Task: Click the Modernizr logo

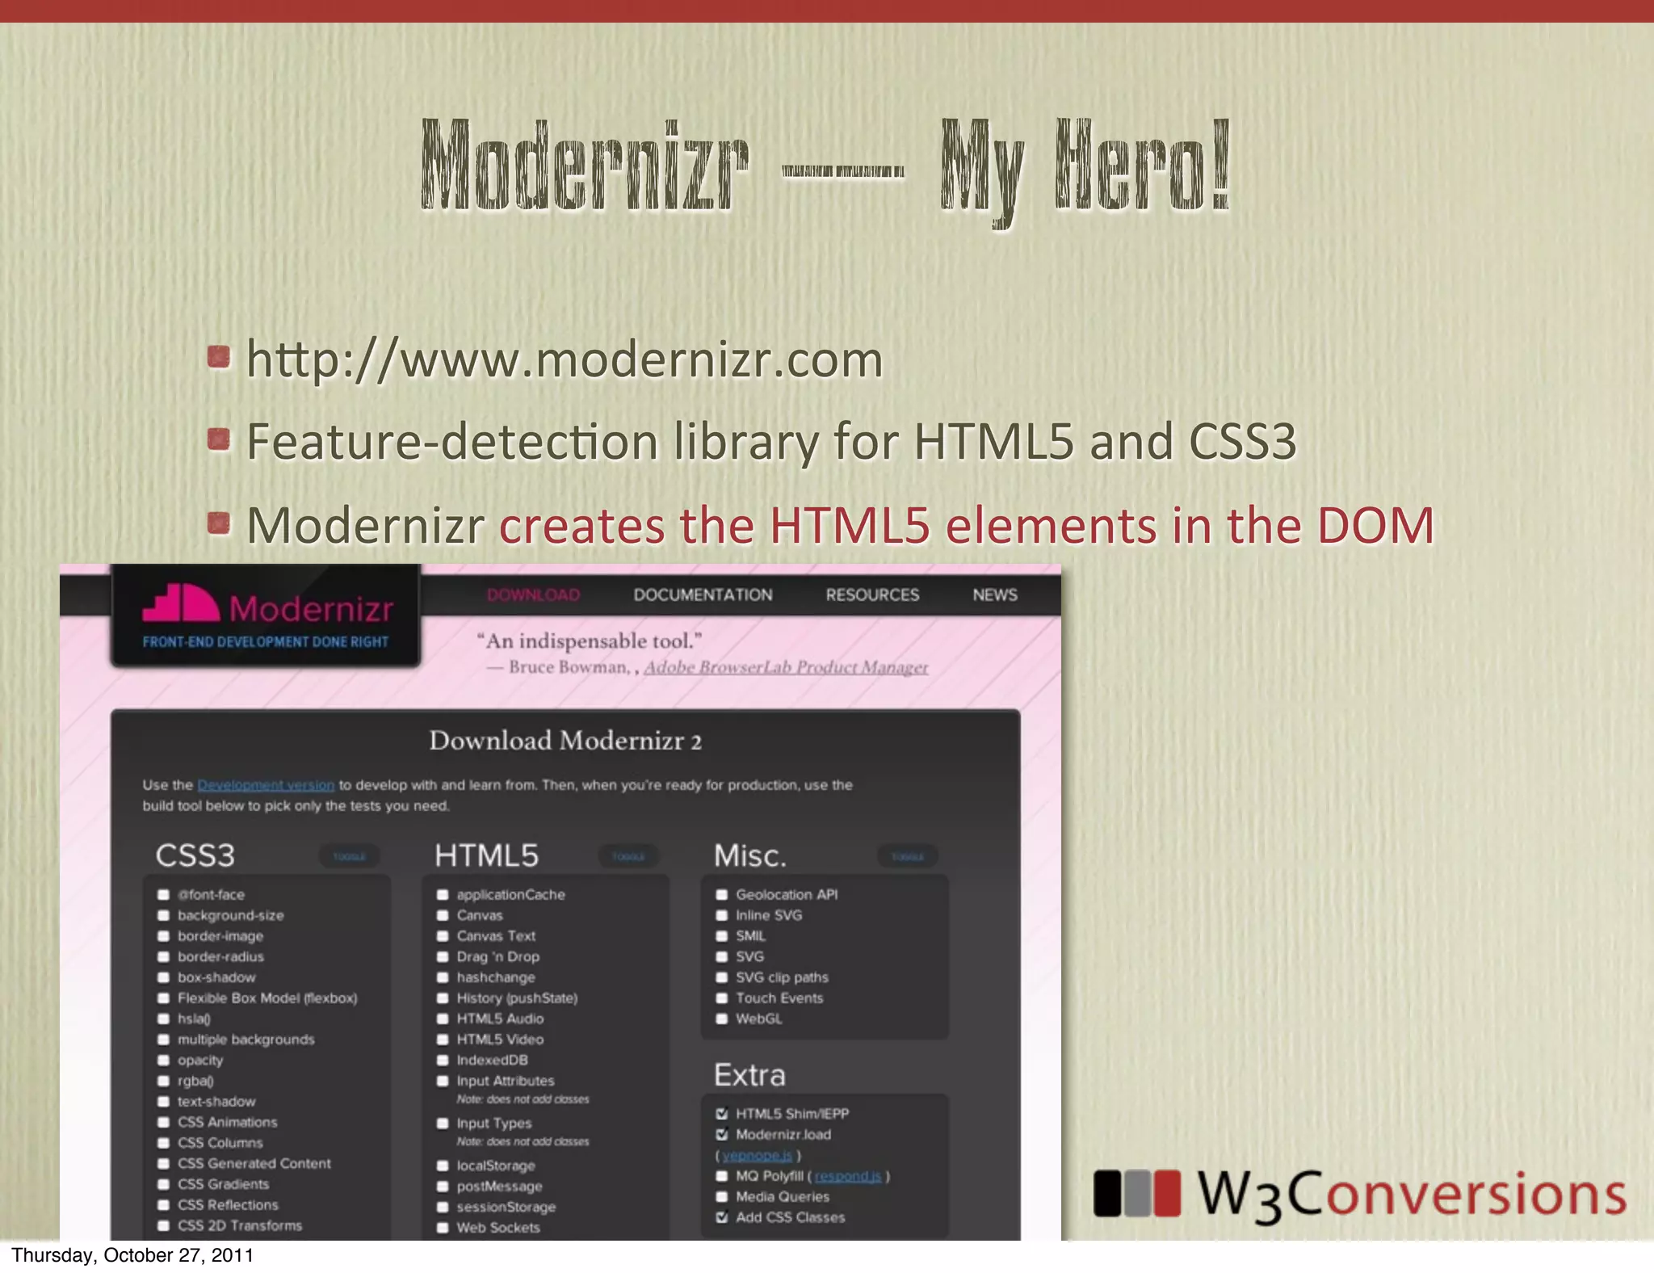Action: (x=267, y=606)
